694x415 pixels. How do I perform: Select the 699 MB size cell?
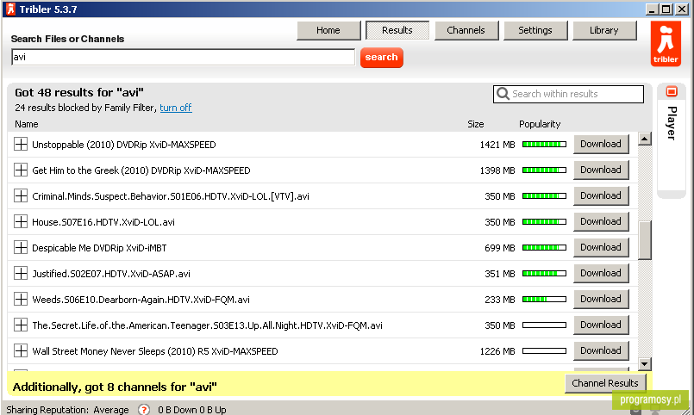[x=500, y=248]
